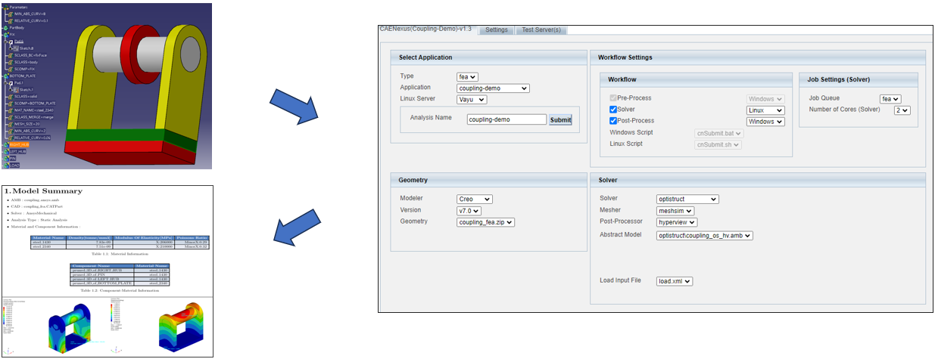935x359 pixels.
Task: Click the FIX body icon in tree
Action: (x=6, y=34)
